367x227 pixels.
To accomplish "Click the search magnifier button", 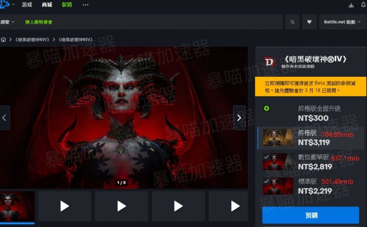I will (292, 22).
